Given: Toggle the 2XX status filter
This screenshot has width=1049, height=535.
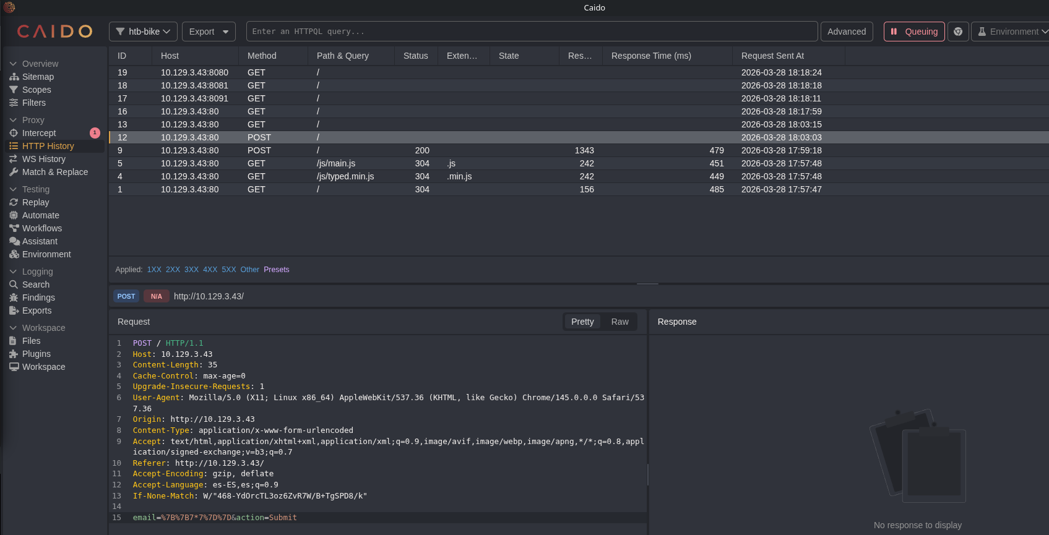Looking at the screenshot, I should coord(173,270).
